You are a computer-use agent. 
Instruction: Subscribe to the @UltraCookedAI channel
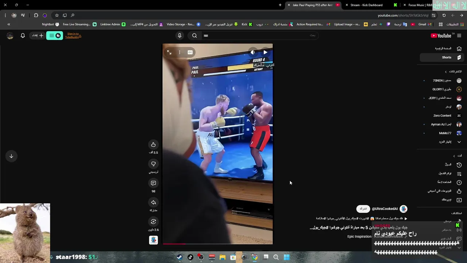click(x=363, y=209)
